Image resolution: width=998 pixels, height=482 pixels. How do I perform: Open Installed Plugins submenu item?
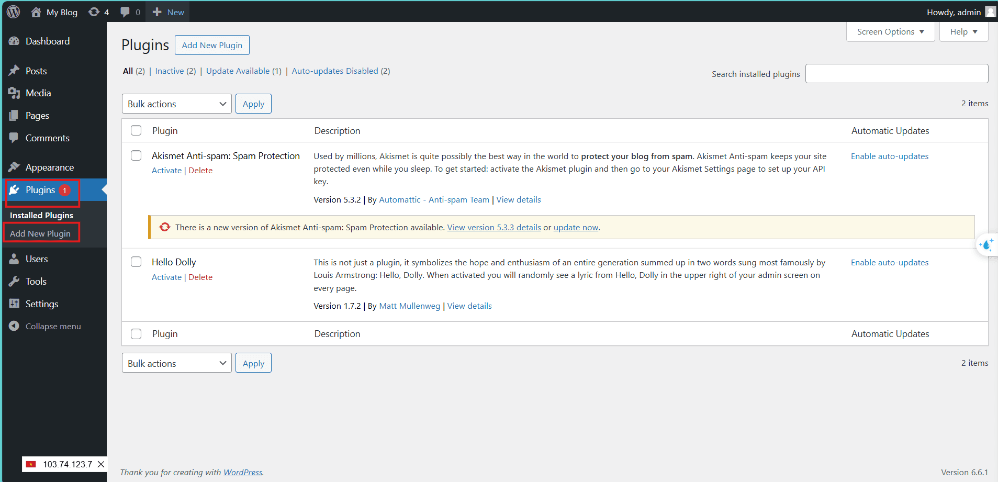41,215
